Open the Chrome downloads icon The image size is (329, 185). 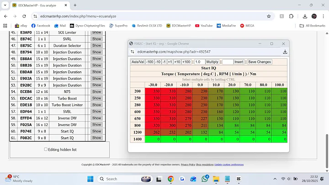click(x=305, y=16)
